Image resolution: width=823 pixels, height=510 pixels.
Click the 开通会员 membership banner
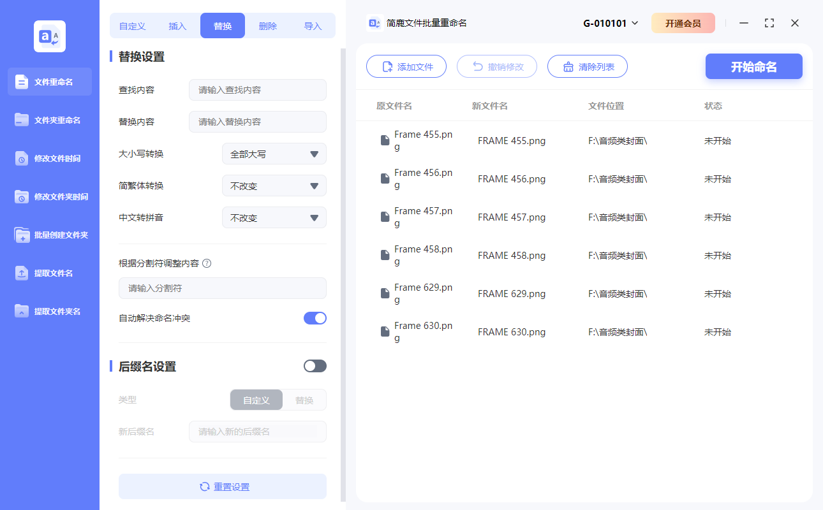click(x=683, y=22)
